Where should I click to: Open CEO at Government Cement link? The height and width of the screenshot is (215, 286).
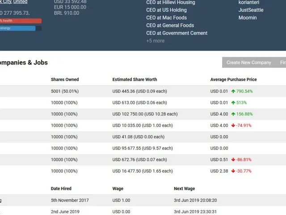(177, 33)
